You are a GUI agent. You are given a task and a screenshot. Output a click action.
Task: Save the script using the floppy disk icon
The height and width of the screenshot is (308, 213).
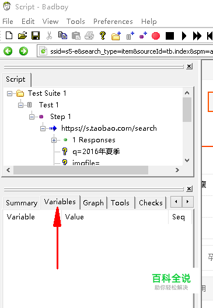[x=36, y=36]
